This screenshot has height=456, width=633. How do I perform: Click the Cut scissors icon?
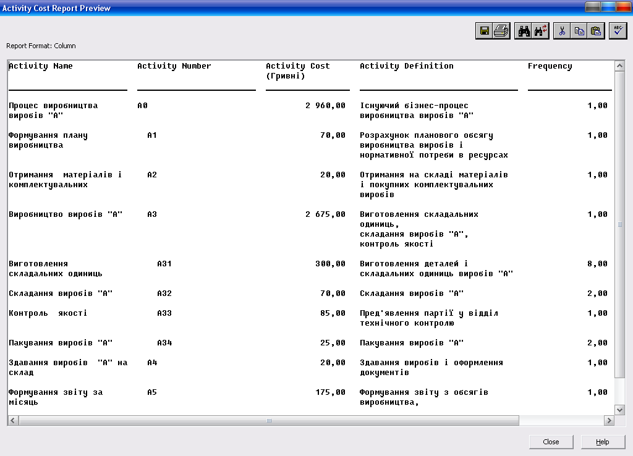tap(562, 31)
